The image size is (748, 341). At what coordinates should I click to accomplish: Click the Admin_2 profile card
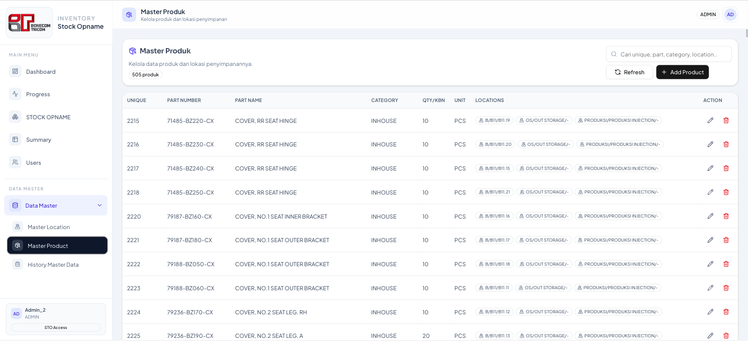(x=55, y=319)
